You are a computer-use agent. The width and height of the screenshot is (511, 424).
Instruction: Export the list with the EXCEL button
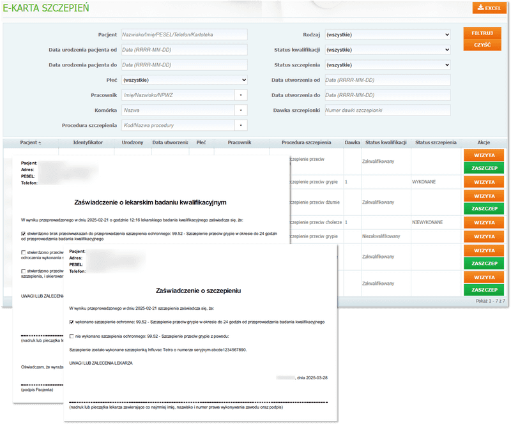pos(489,8)
